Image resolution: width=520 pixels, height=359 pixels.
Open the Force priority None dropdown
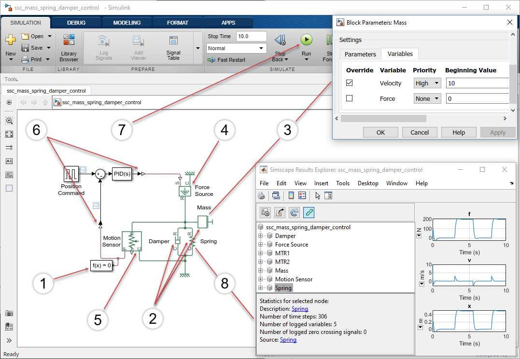point(427,98)
